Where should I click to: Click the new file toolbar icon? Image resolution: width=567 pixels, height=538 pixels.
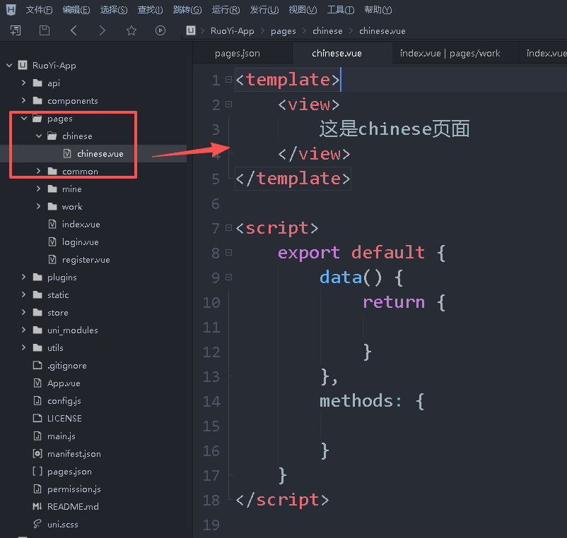16,30
